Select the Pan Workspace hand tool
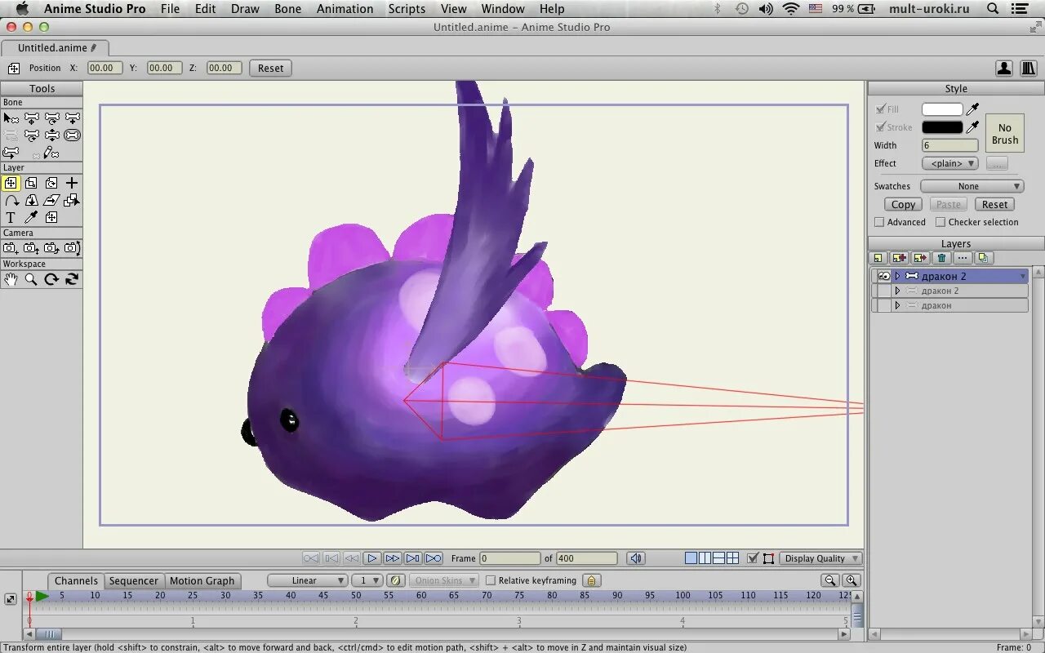The height and width of the screenshot is (653, 1045). tap(11, 279)
